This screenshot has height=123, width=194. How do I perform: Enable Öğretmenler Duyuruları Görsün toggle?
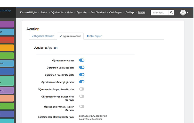[x=82, y=89]
